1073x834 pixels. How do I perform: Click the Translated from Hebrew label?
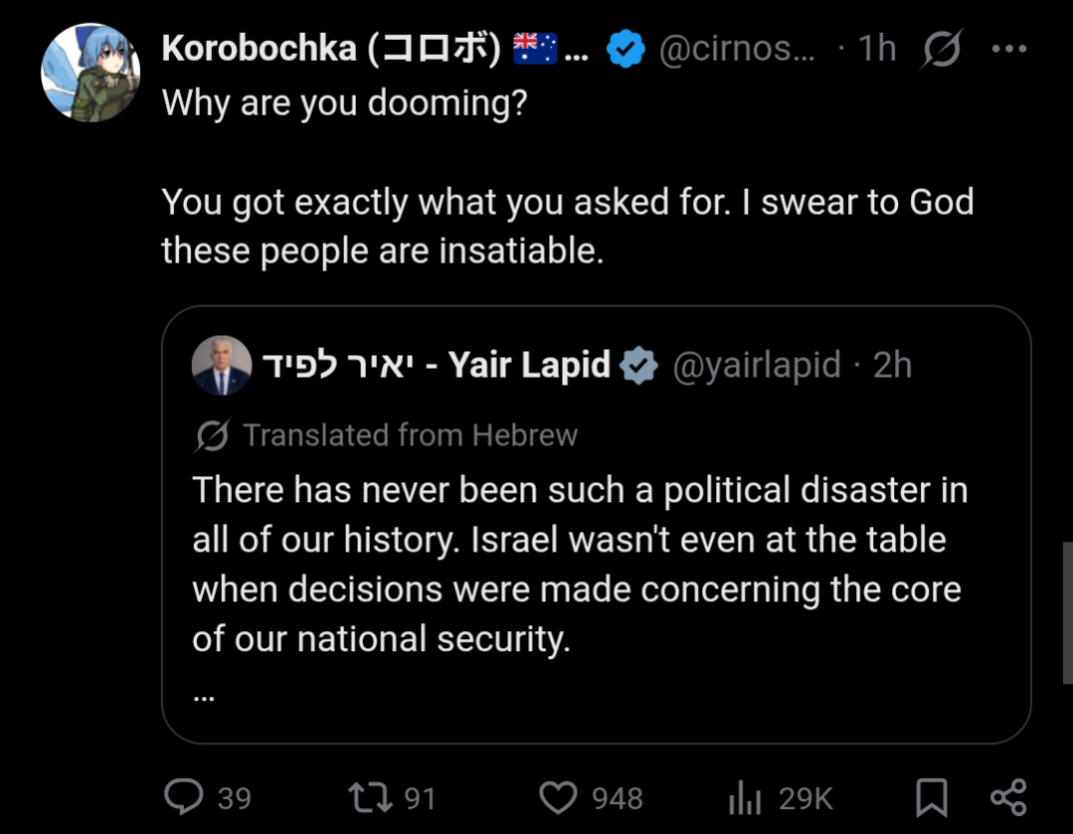pos(410,435)
